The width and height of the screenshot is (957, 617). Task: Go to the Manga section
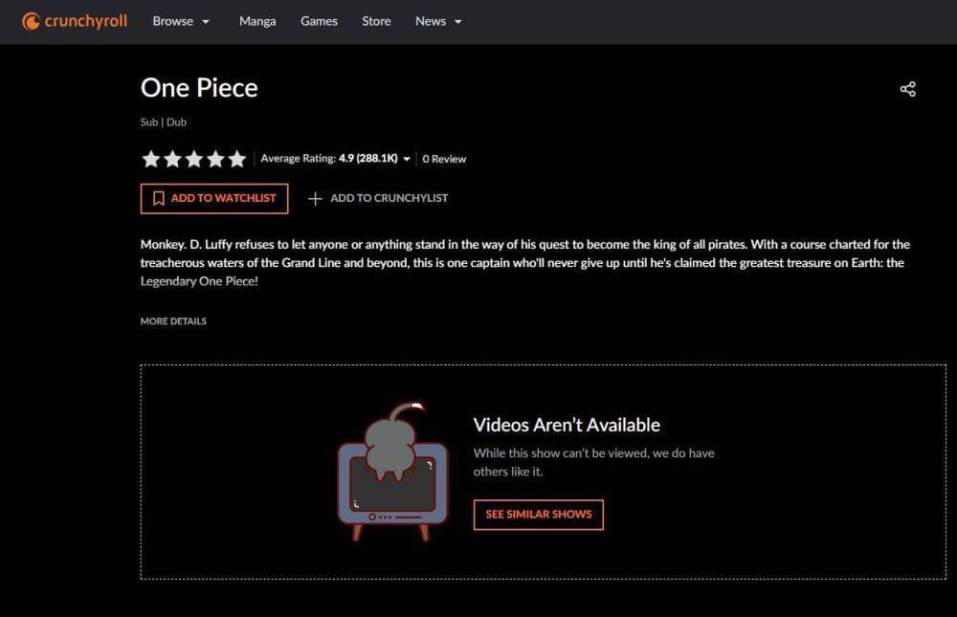257,21
